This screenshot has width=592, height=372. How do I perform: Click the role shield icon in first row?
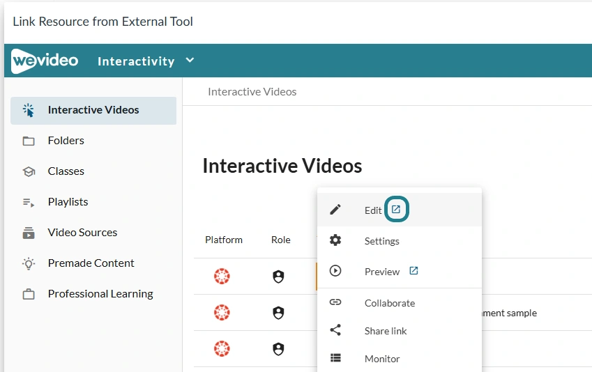[x=278, y=277]
